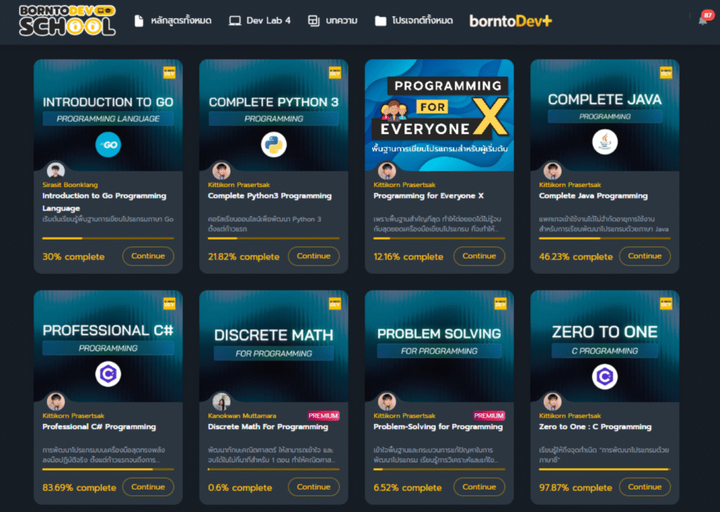Continue the Professional C# Programming course
This screenshot has width=720, height=512.
148,487
